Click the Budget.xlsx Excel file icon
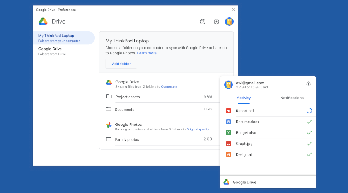This screenshot has height=193, width=348. [x=229, y=132]
